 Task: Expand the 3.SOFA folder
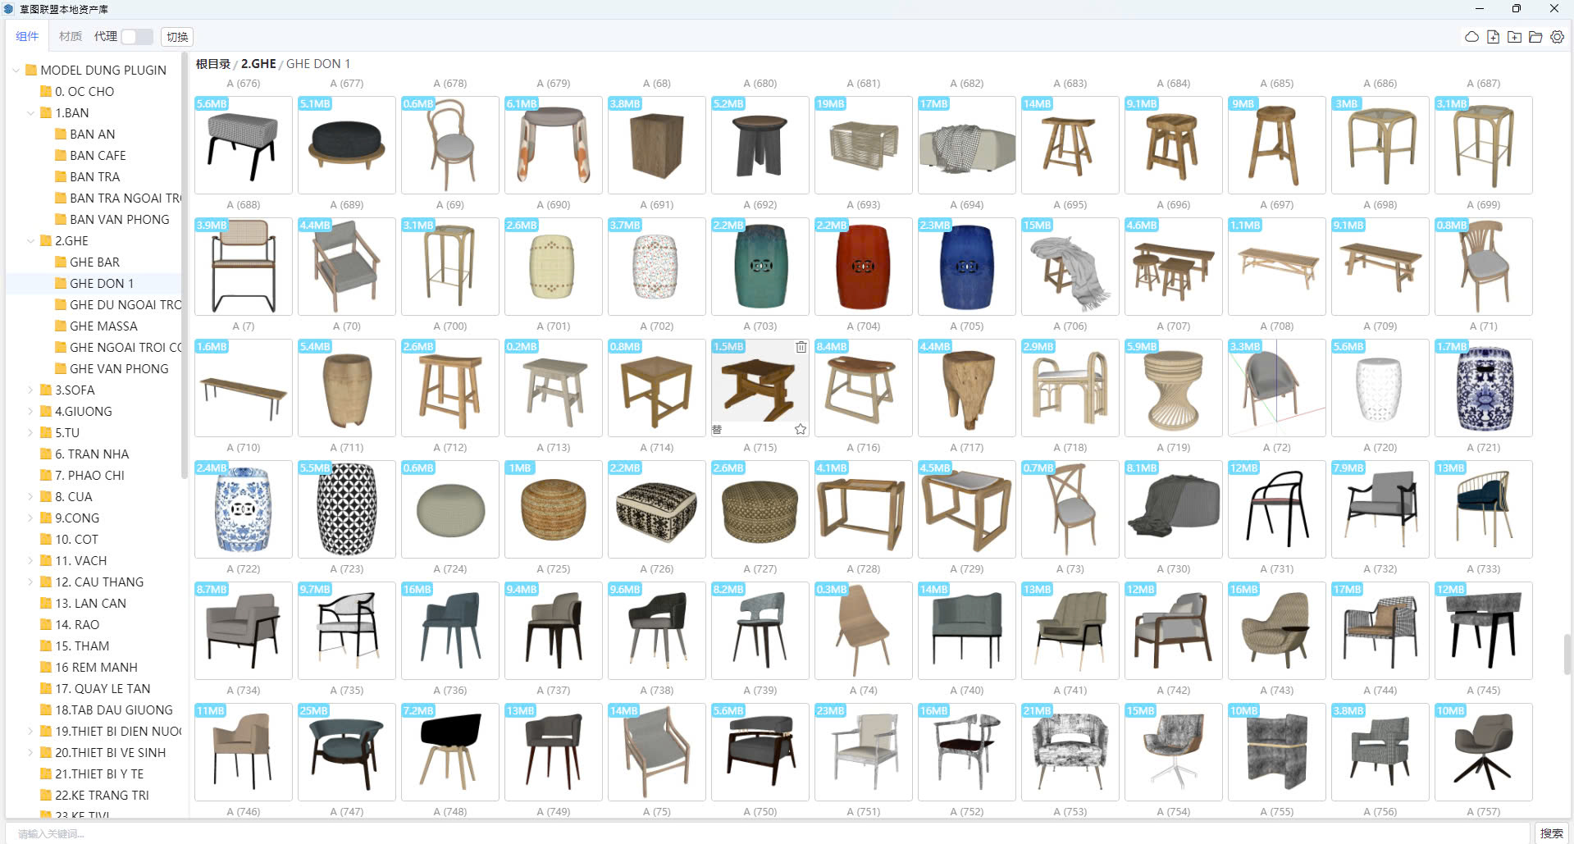(x=31, y=390)
